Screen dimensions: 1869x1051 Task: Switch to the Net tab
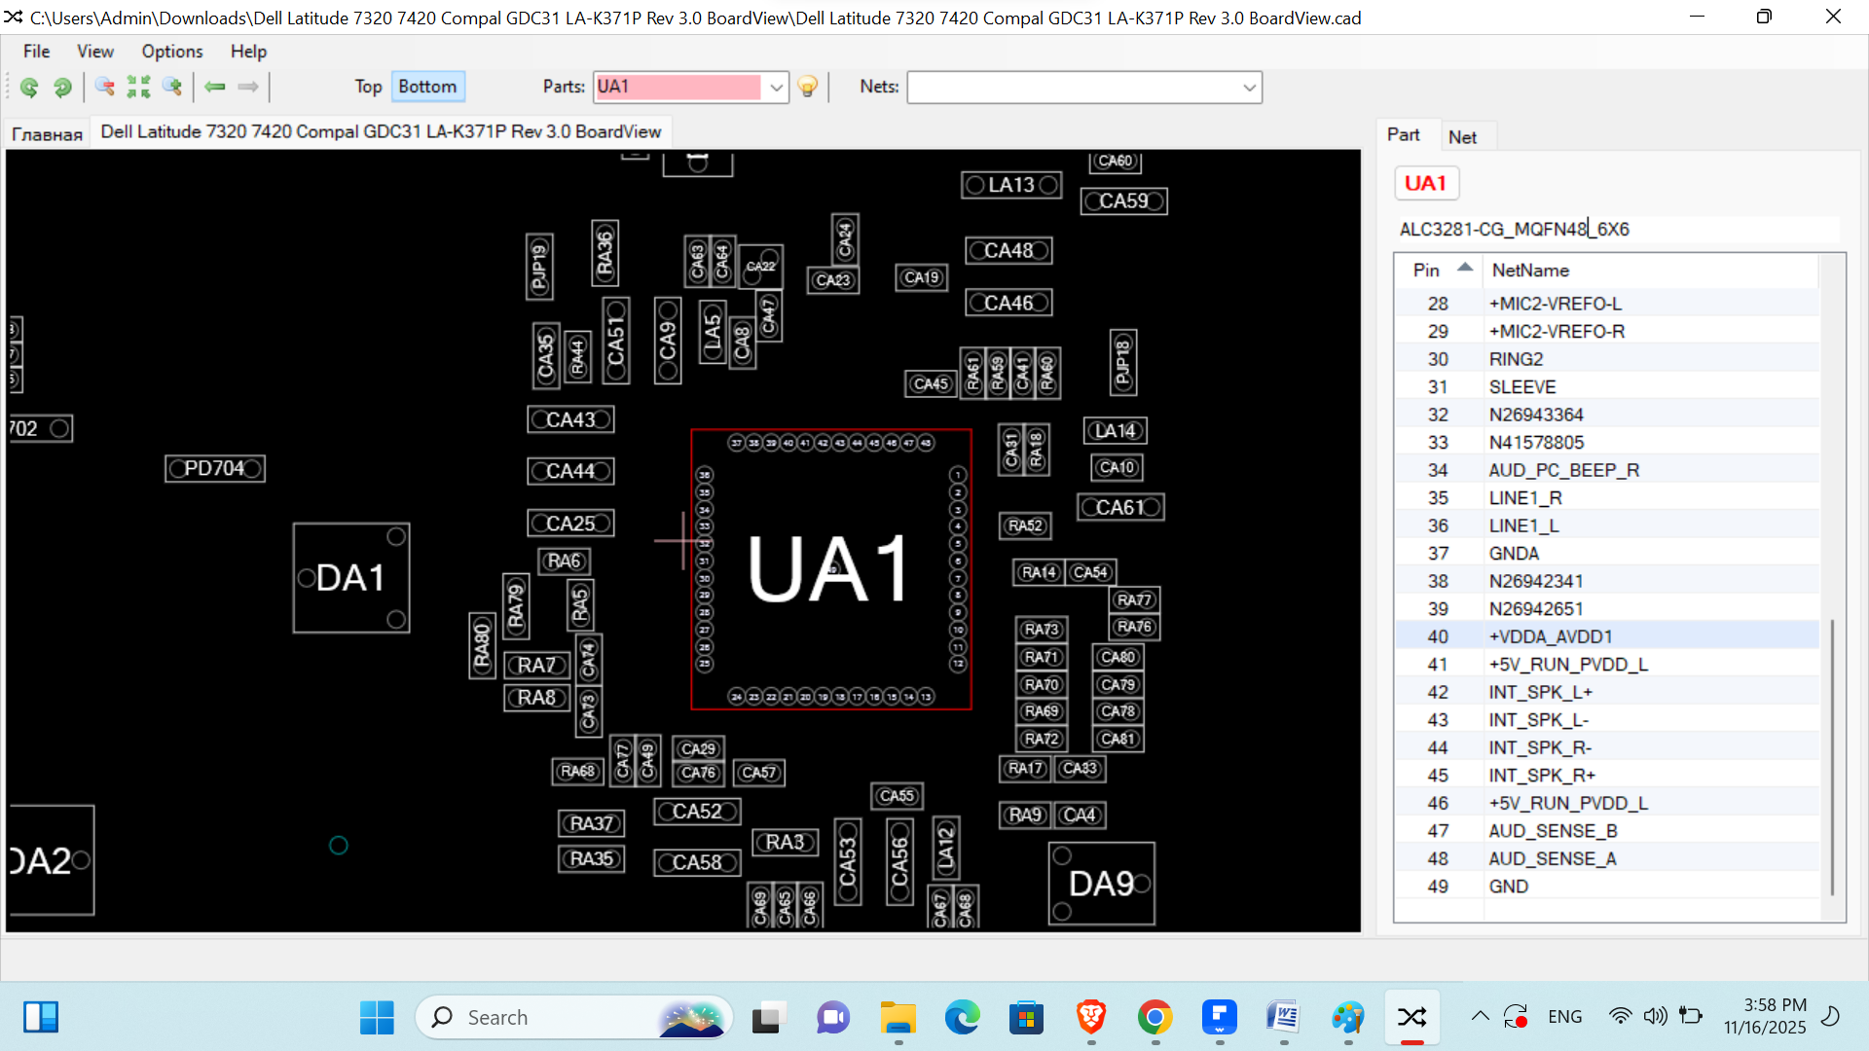[x=1461, y=137]
